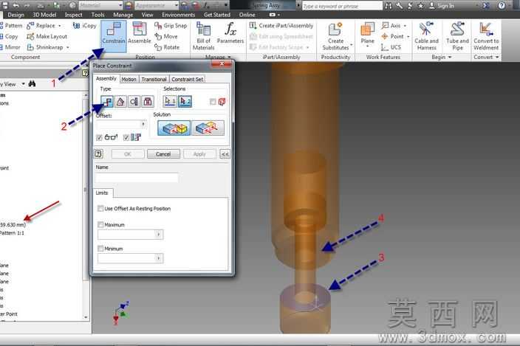The image size is (520, 346).
Task: Expand Shrinkwrap dropdown arrow
Action: tap(68, 48)
